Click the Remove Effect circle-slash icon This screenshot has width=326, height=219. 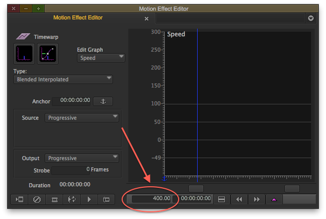(37, 200)
